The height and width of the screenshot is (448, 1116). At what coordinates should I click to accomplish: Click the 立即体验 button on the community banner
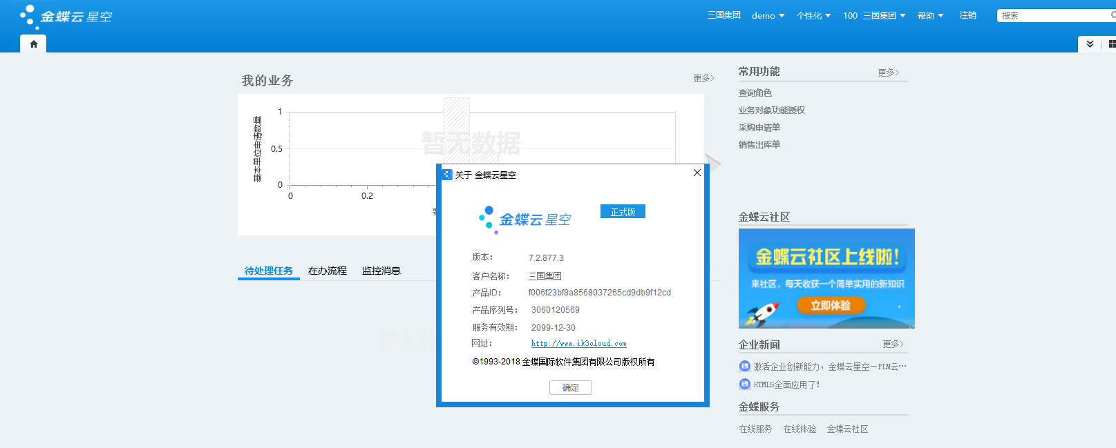click(831, 305)
